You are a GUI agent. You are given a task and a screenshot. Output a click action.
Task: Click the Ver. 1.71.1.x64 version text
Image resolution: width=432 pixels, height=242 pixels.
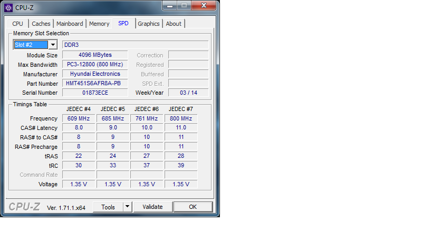[66, 208]
